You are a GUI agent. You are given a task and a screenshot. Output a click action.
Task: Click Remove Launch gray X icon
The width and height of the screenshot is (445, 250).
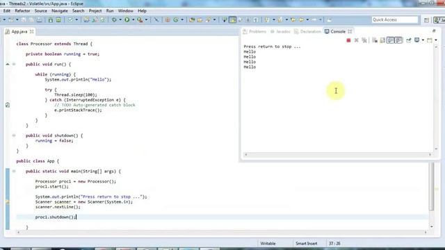click(357, 40)
